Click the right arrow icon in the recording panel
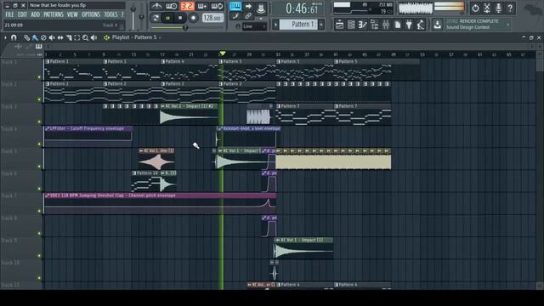Viewport: 544px width, 306px height. pos(248,6)
